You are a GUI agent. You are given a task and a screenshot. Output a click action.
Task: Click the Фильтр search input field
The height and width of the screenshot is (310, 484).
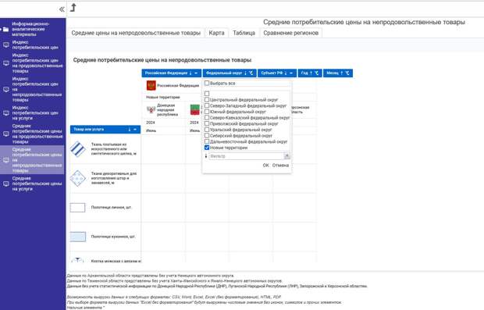coord(247,156)
